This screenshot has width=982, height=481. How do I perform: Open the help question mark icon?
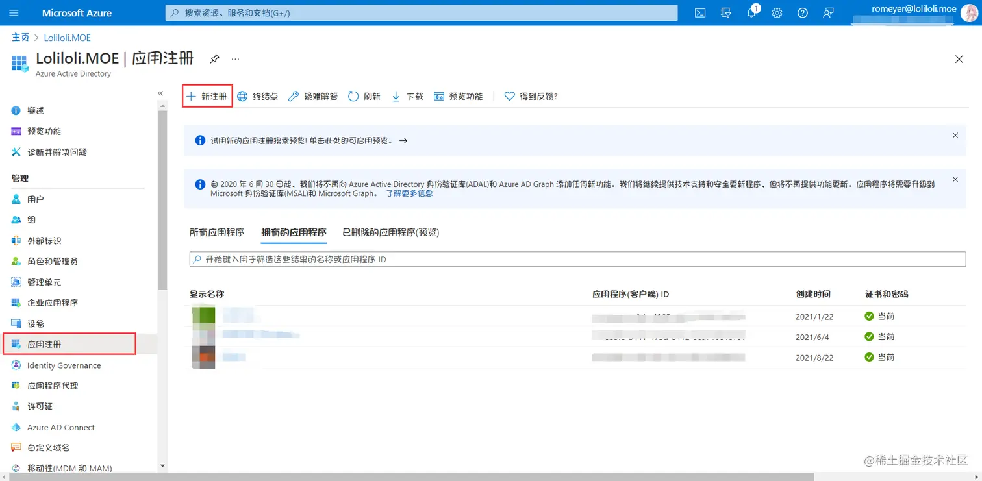click(x=803, y=13)
